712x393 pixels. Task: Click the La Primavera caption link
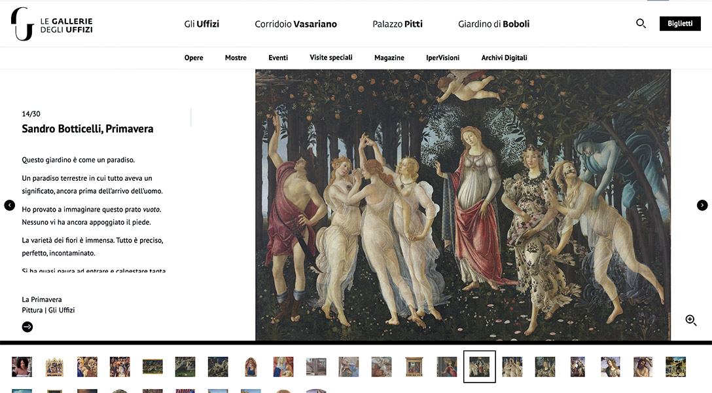[x=42, y=299]
